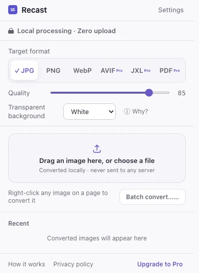Screen dimensions: 199x273
Task: Click the Recast title text
Action: click(34, 10)
